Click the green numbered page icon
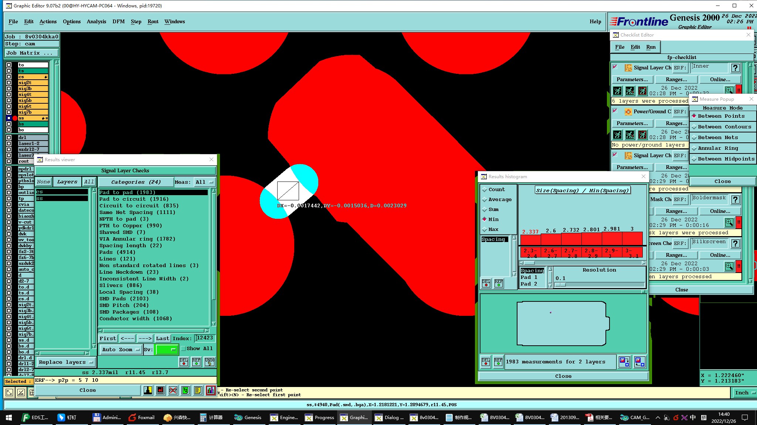The width and height of the screenshot is (757, 425). click(186, 390)
